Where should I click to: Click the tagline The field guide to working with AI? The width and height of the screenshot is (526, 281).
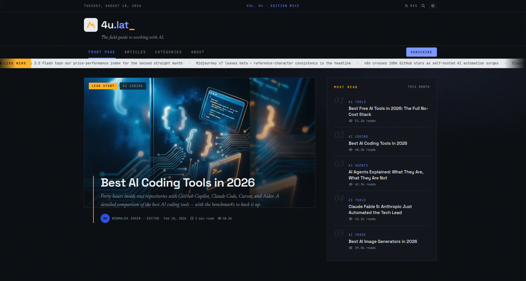(x=133, y=37)
